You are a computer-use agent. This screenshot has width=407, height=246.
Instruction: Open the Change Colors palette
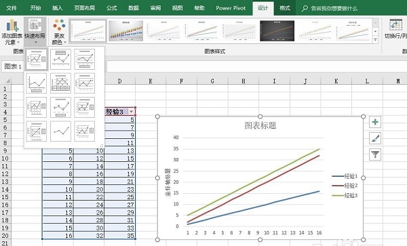pyautogui.click(x=59, y=32)
